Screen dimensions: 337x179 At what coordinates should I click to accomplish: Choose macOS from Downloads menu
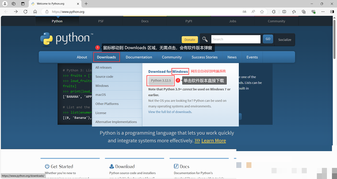point(117,95)
